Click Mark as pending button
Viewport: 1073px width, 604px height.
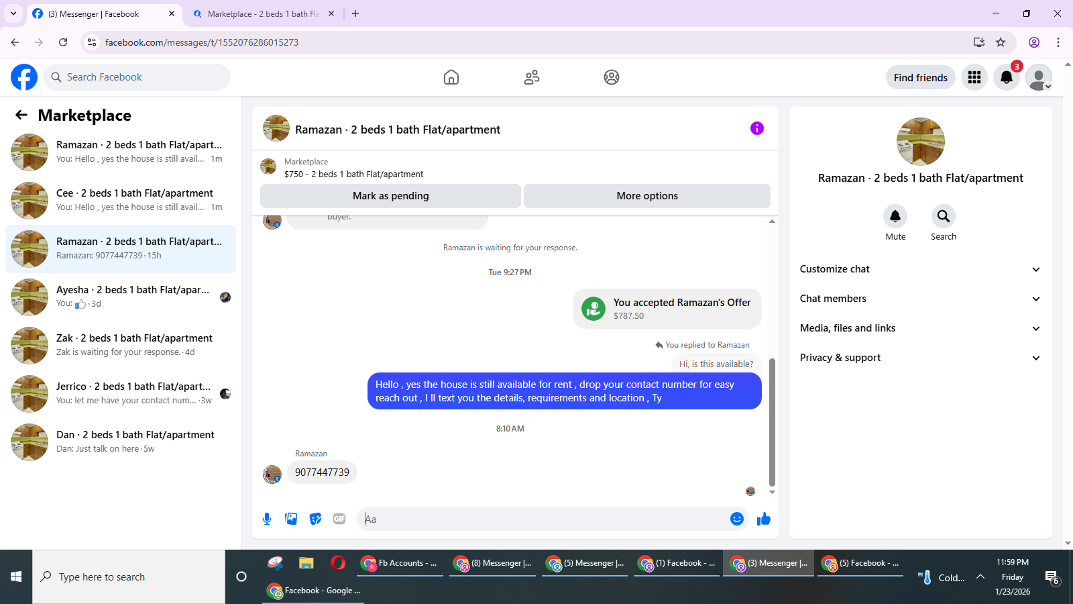[390, 196]
